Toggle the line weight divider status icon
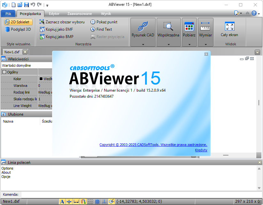 click(x=69, y=201)
